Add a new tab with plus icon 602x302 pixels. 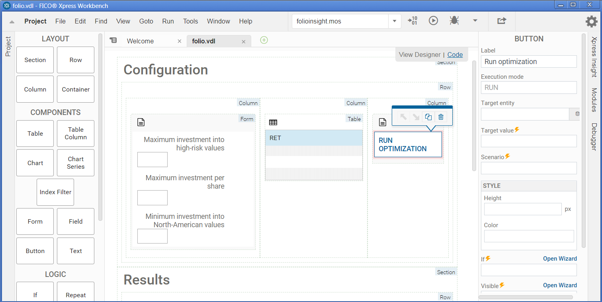click(x=264, y=40)
